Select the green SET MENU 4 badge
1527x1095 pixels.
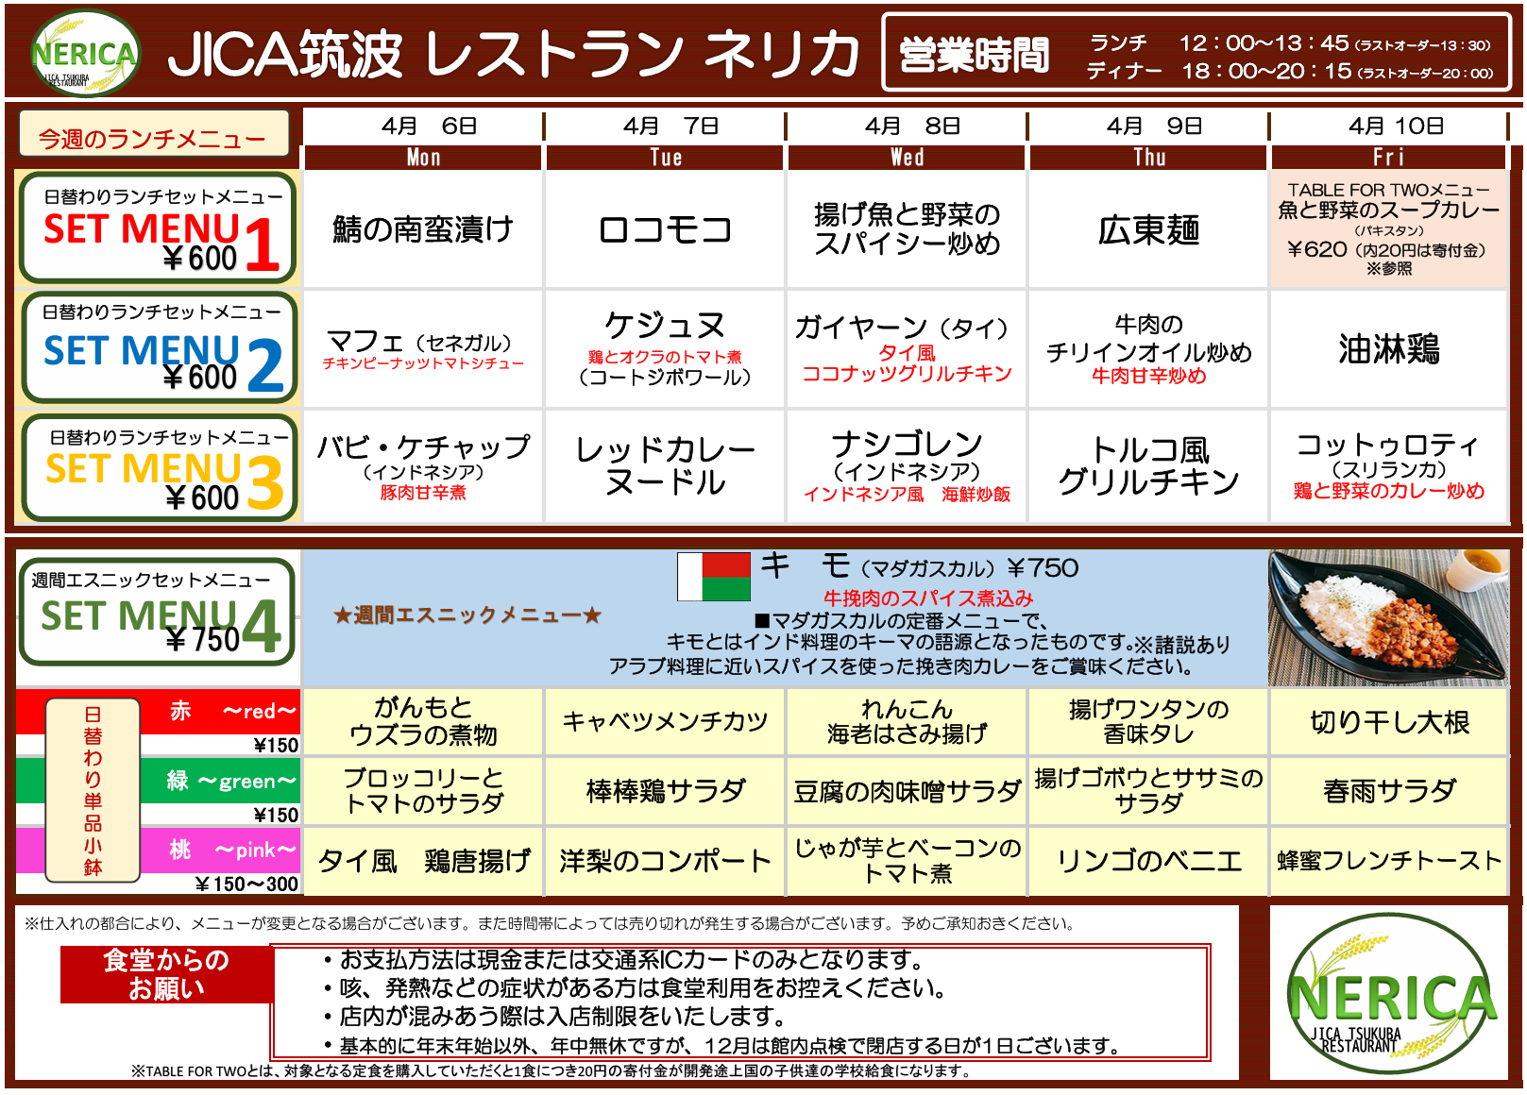(158, 612)
